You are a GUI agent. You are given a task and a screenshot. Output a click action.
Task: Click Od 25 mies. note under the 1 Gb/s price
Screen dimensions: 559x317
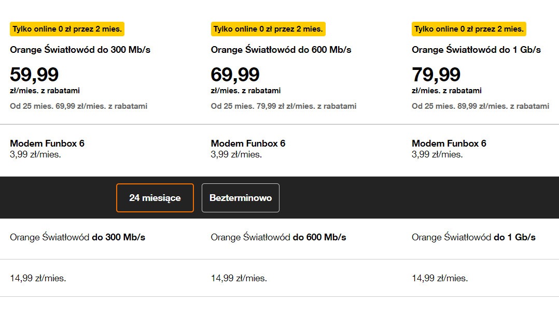[x=480, y=106]
